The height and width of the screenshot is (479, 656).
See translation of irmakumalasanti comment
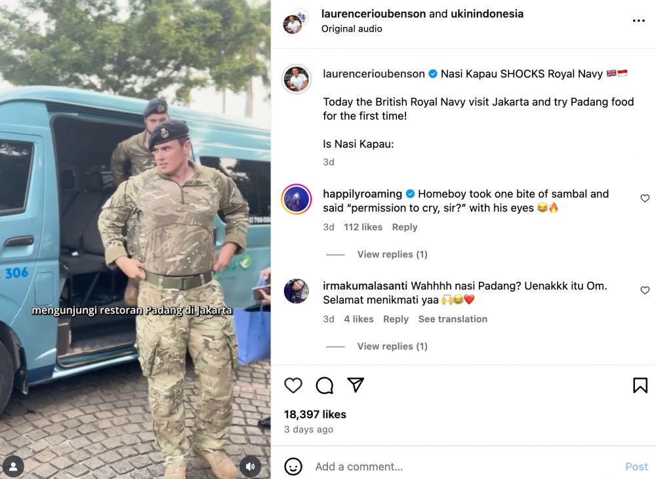coord(453,319)
